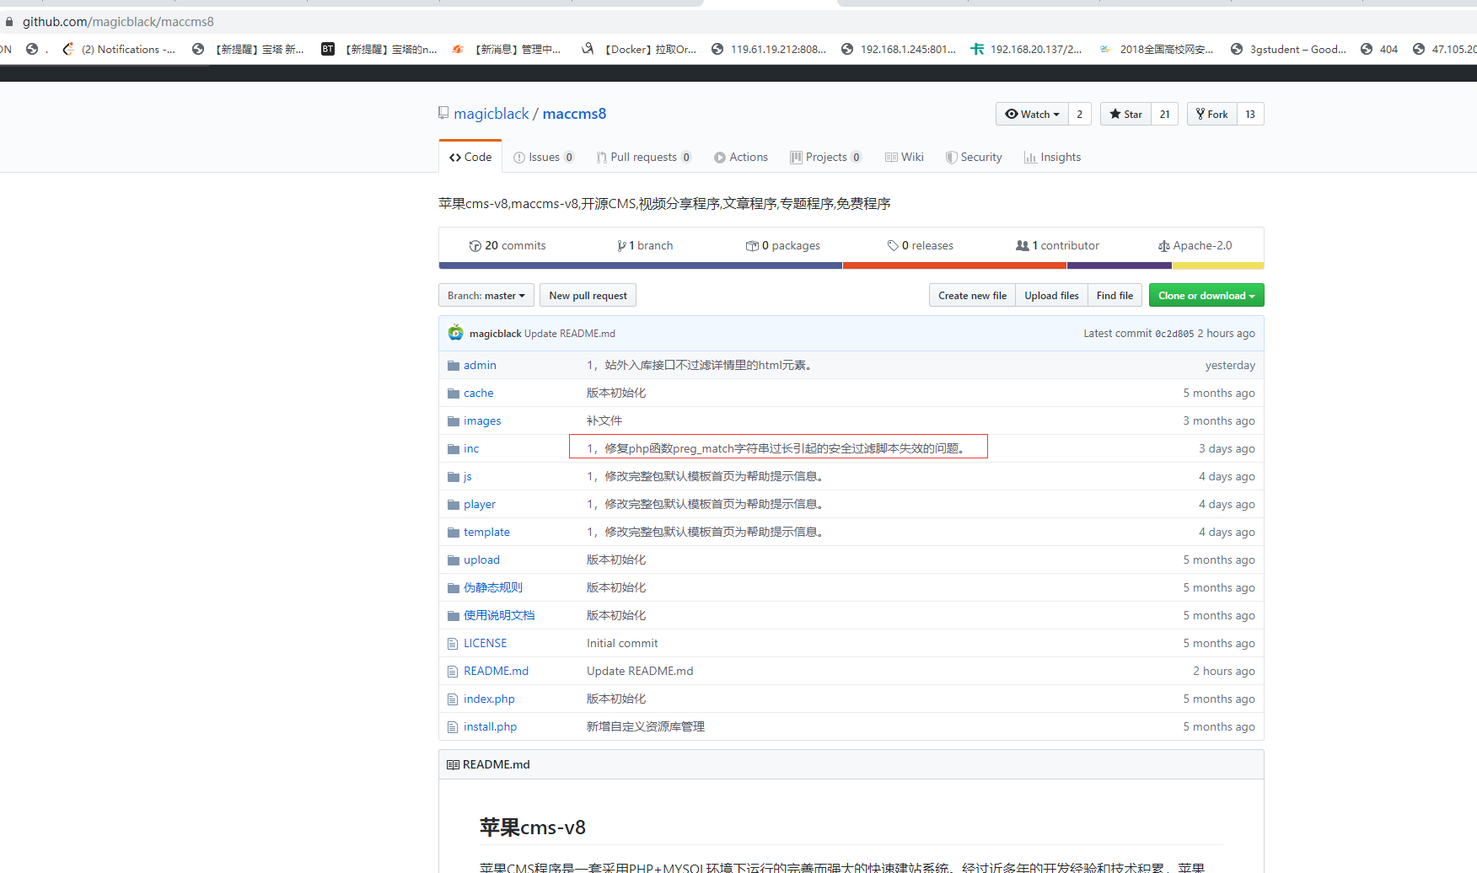Open the Watch notifications dropdown
Screen dimensions: 1477x873
[x=1032, y=114]
